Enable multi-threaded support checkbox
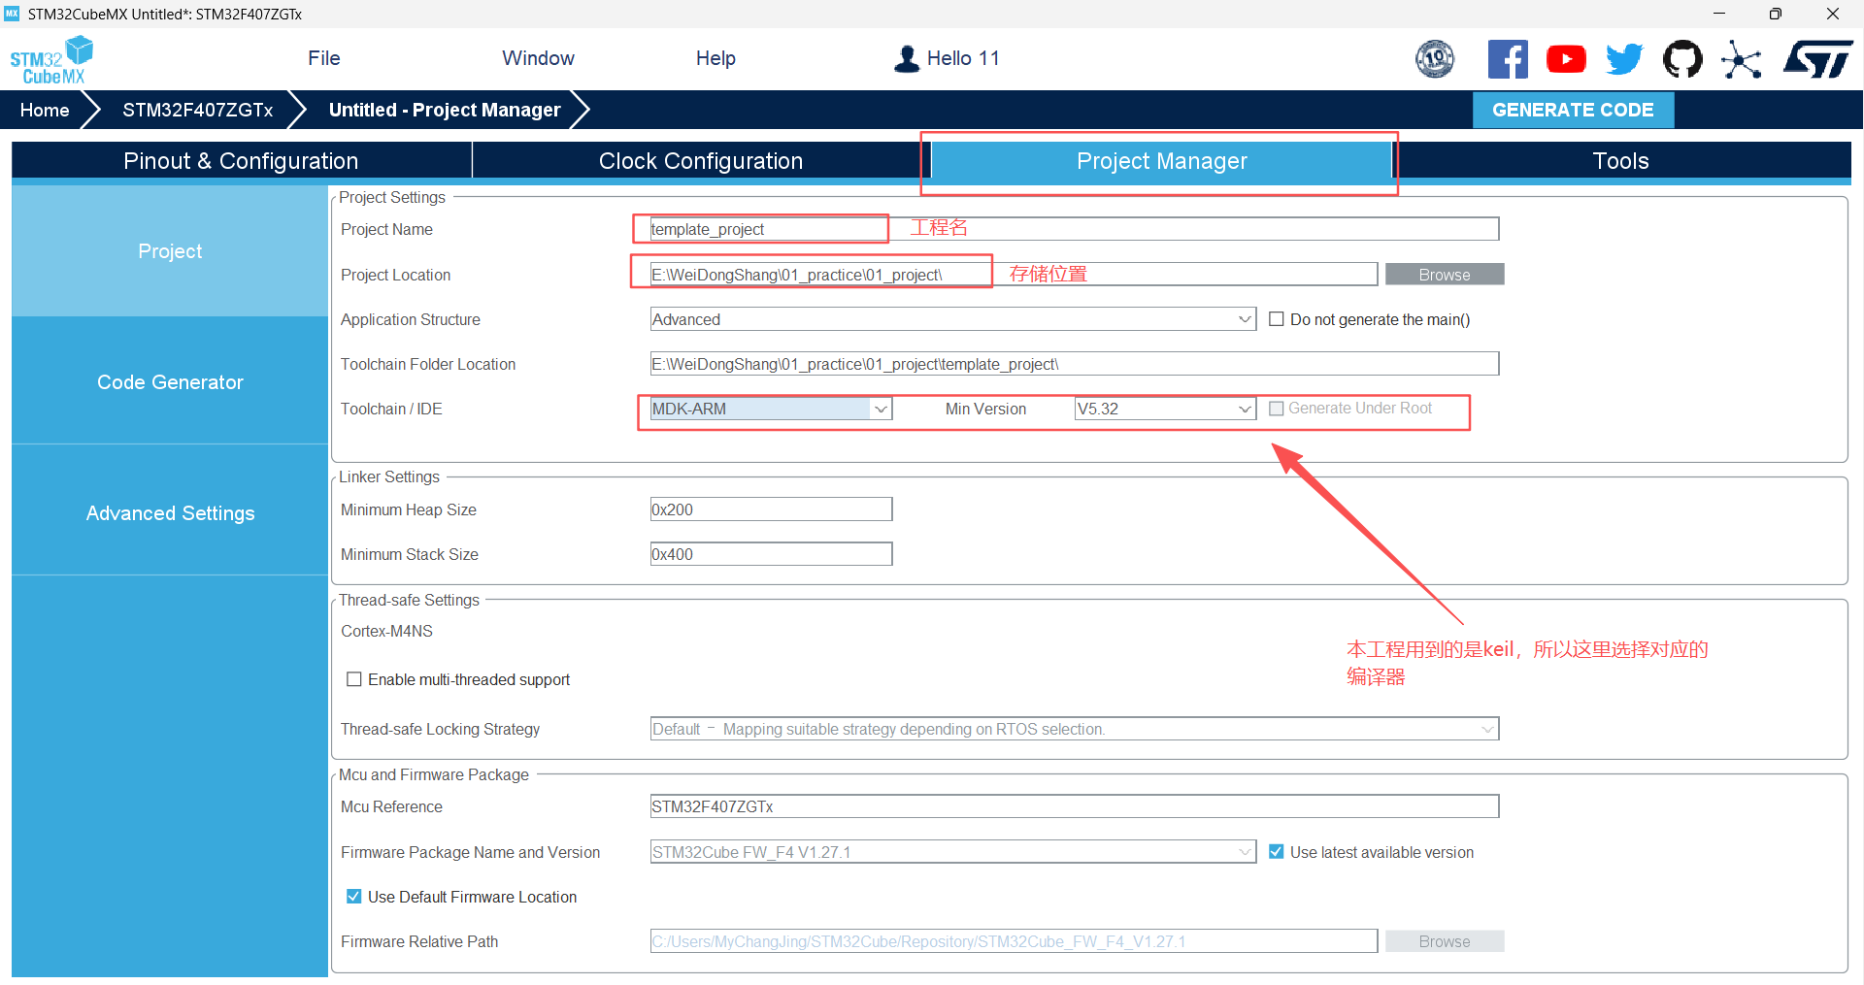1864x985 pixels. coord(354,679)
